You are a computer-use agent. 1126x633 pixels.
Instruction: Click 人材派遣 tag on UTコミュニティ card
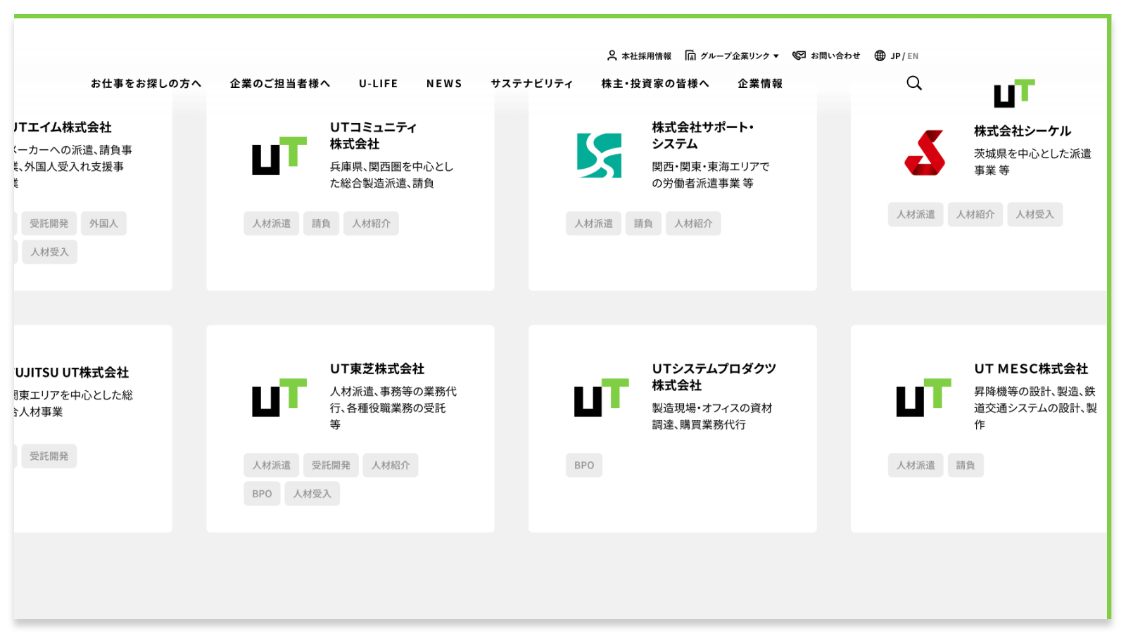click(272, 223)
